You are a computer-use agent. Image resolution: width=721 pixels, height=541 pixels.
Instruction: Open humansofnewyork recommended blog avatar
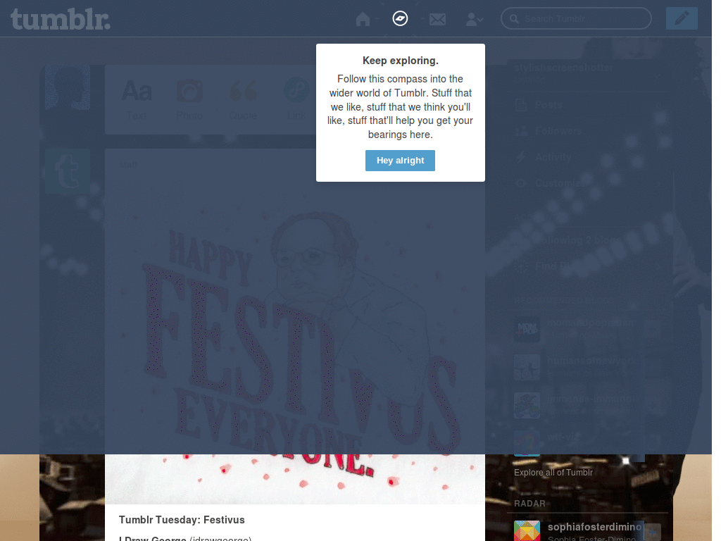click(x=527, y=367)
